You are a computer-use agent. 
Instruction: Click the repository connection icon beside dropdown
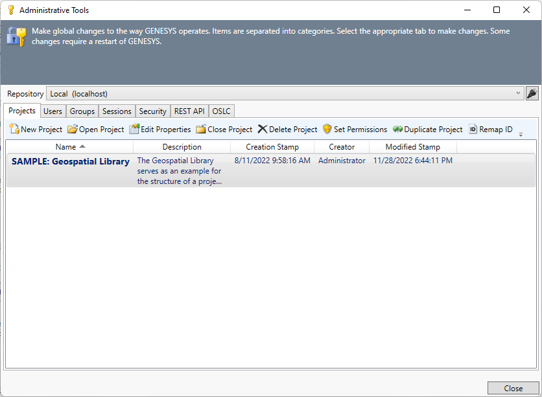[x=532, y=94]
